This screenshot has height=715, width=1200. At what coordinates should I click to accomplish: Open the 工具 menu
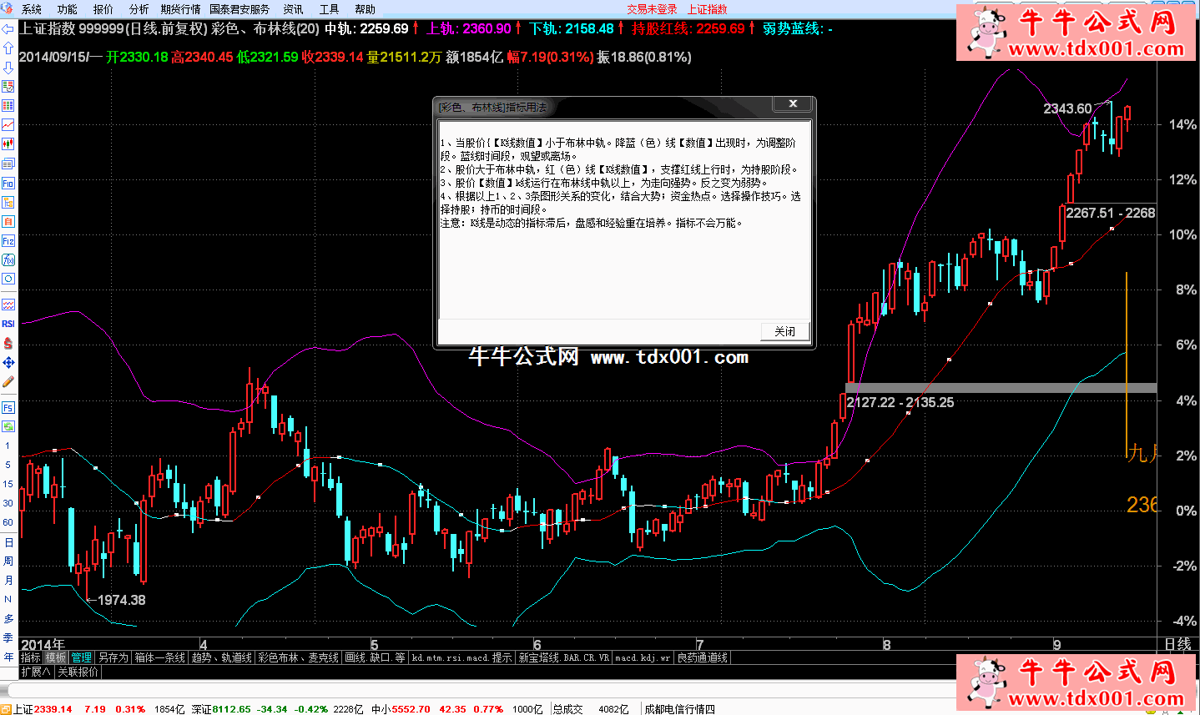329,9
